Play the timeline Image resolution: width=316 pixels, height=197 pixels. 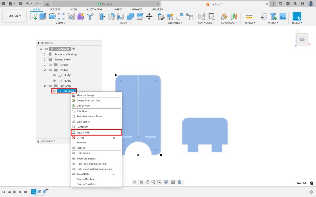[x=15, y=192]
